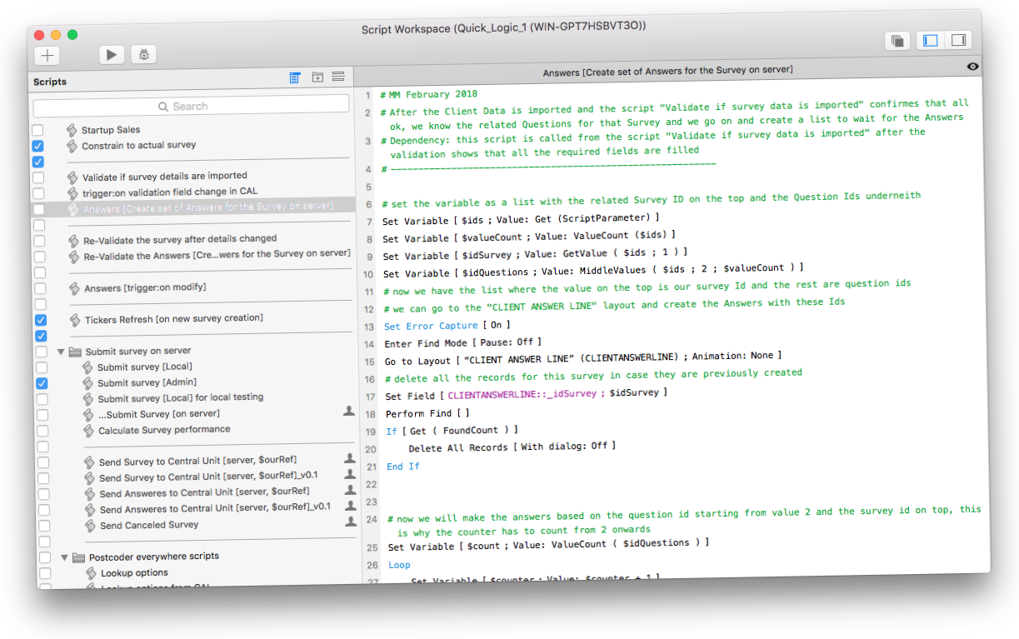The image size is (1019, 639).
Task: Select the Go to Layout CLIENT ANSWER LINE step
Action: point(582,357)
